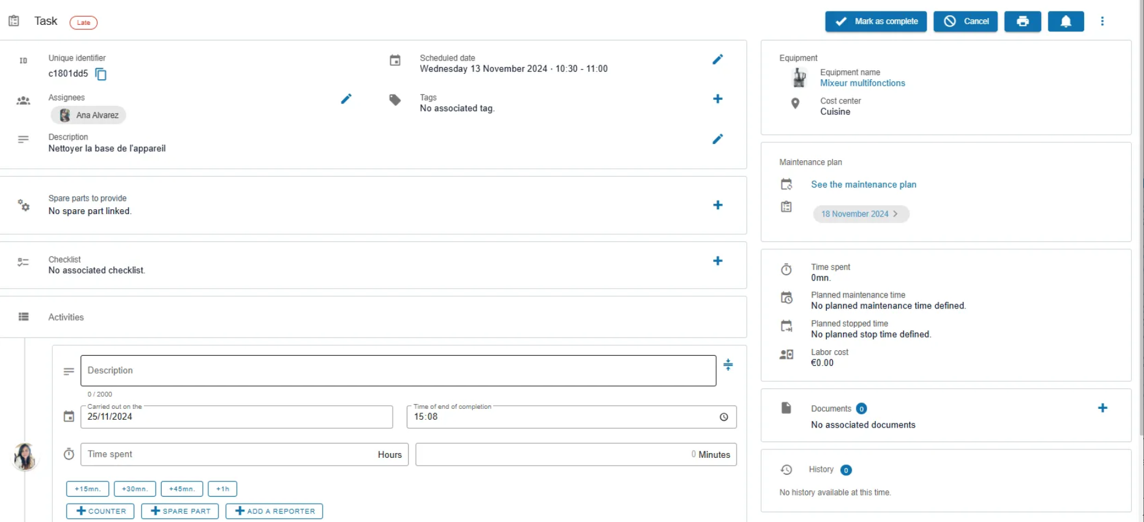This screenshot has height=522, width=1144.
Task: Open the three-dot more options menu
Action: pos(1102,21)
